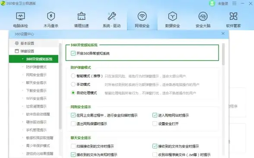This screenshot has width=254, height=158.
Task: Select 下载安全提示 in sidebar
Action: click(x=36, y=91)
